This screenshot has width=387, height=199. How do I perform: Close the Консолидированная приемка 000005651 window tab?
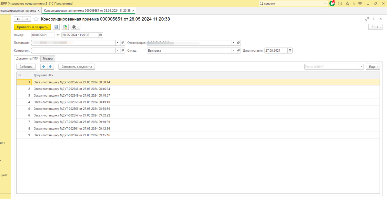point(134,11)
